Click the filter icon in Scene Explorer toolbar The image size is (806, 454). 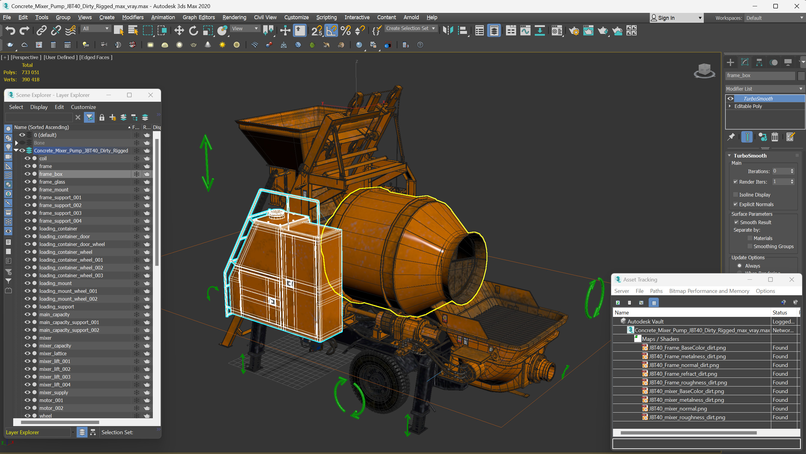[90, 118]
